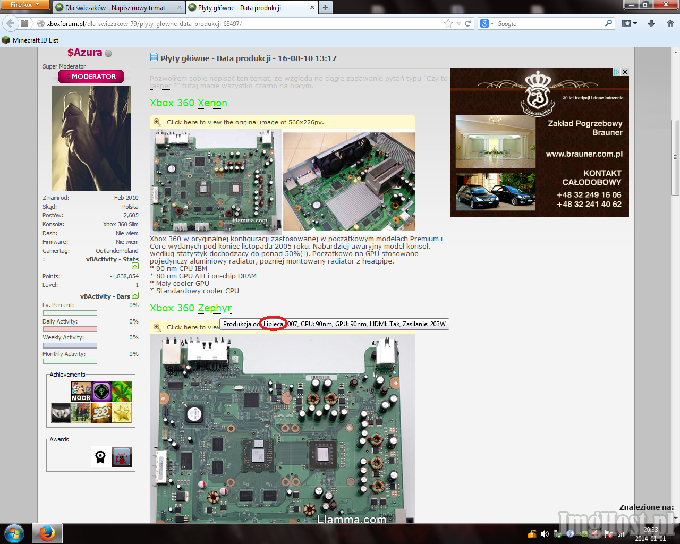Click the site identity globe icon

(40, 24)
